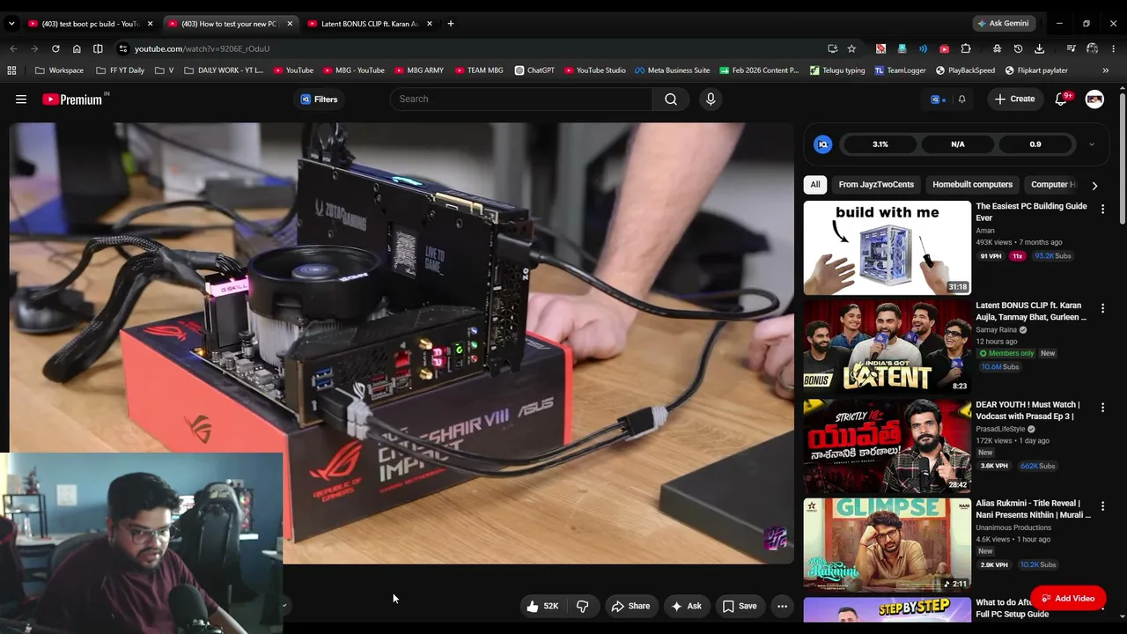Toggle the vidIQ Filters button
This screenshot has width=1127, height=634.
point(319,100)
